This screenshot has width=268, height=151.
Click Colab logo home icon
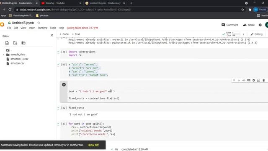tap(2, 24)
